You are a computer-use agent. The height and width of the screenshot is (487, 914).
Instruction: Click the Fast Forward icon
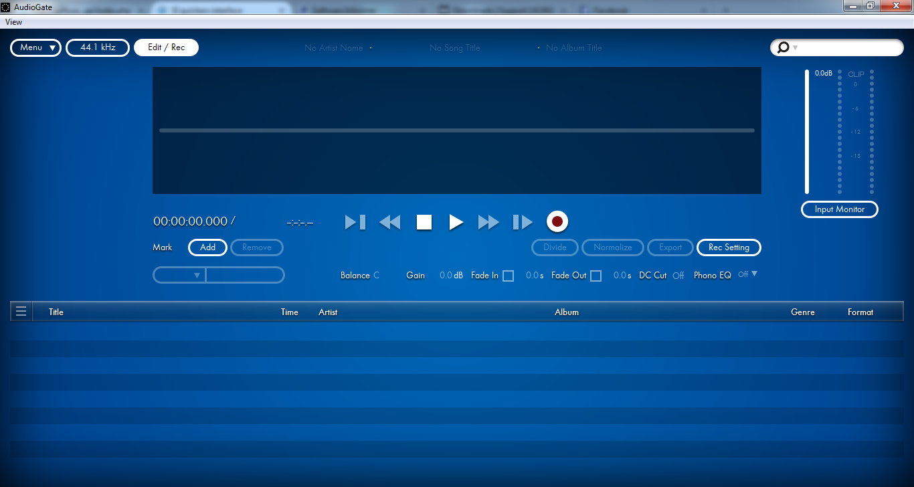point(488,222)
